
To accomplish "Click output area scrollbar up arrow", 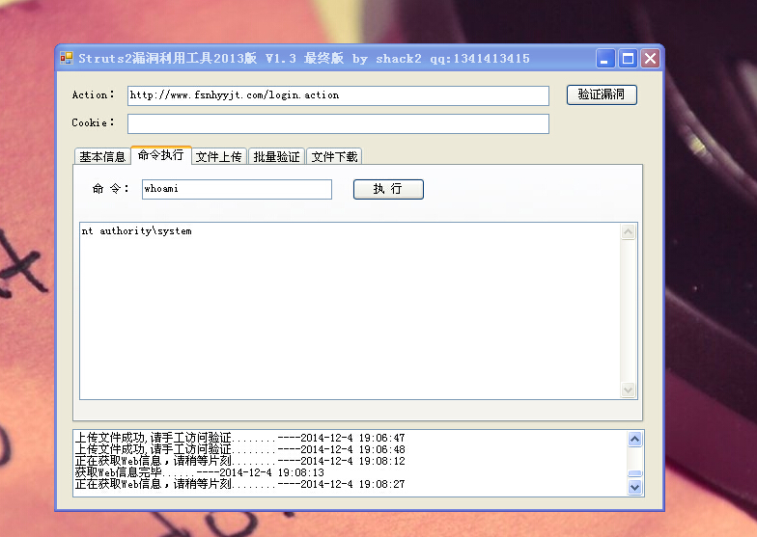I will tap(628, 232).
